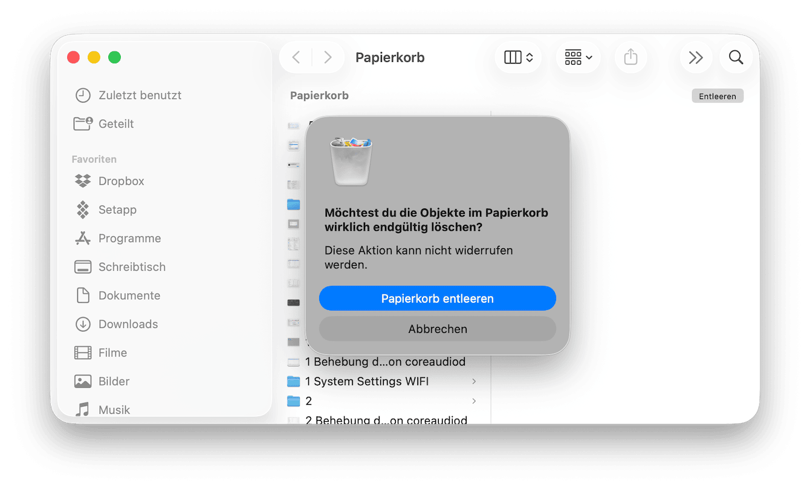Open Dropbox in the sidebar

(121, 181)
